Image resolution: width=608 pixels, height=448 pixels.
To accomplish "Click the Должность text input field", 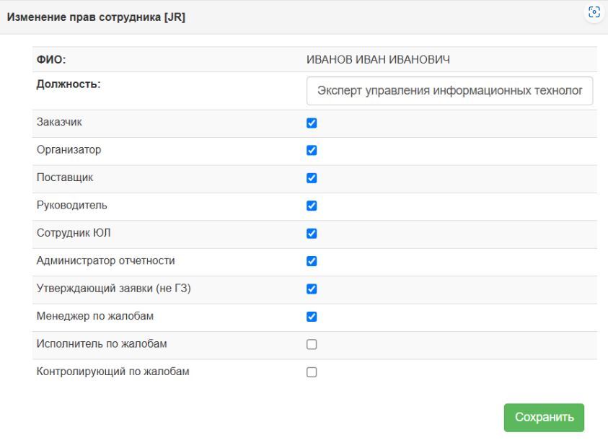I will coord(449,92).
